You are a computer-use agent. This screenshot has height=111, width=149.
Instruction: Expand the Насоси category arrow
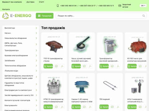click(x=36, y=33)
